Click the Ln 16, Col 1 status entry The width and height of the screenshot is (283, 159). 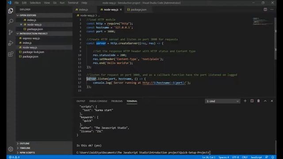(209, 157)
